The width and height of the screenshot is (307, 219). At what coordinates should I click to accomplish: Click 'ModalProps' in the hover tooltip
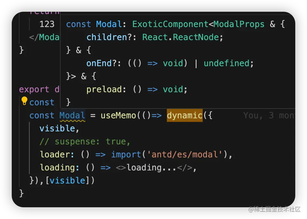coord(239,24)
